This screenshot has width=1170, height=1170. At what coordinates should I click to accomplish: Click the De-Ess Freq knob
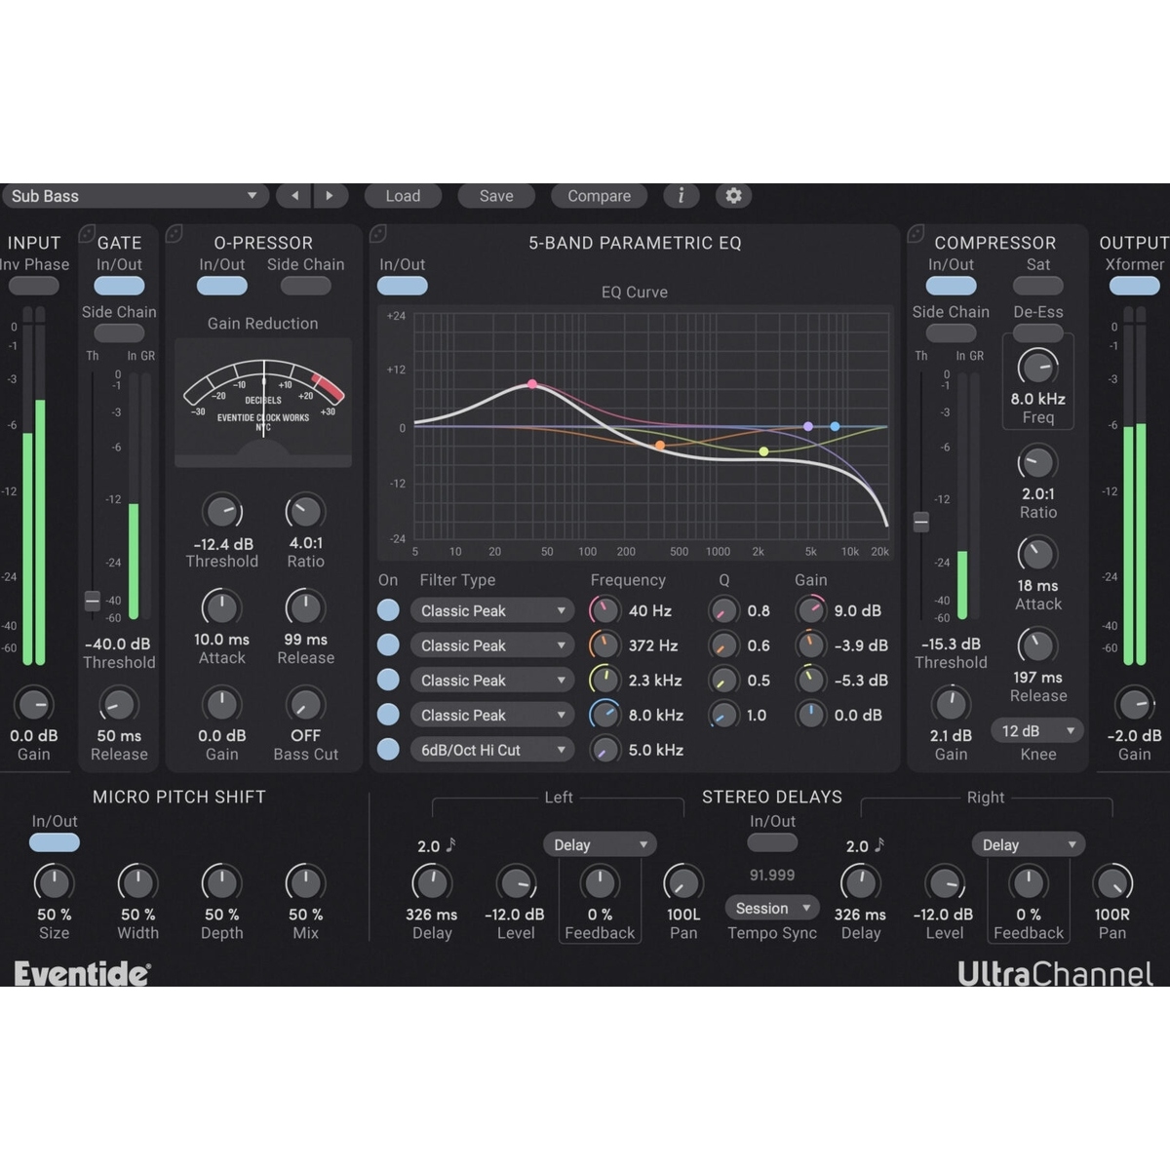point(1037,367)
